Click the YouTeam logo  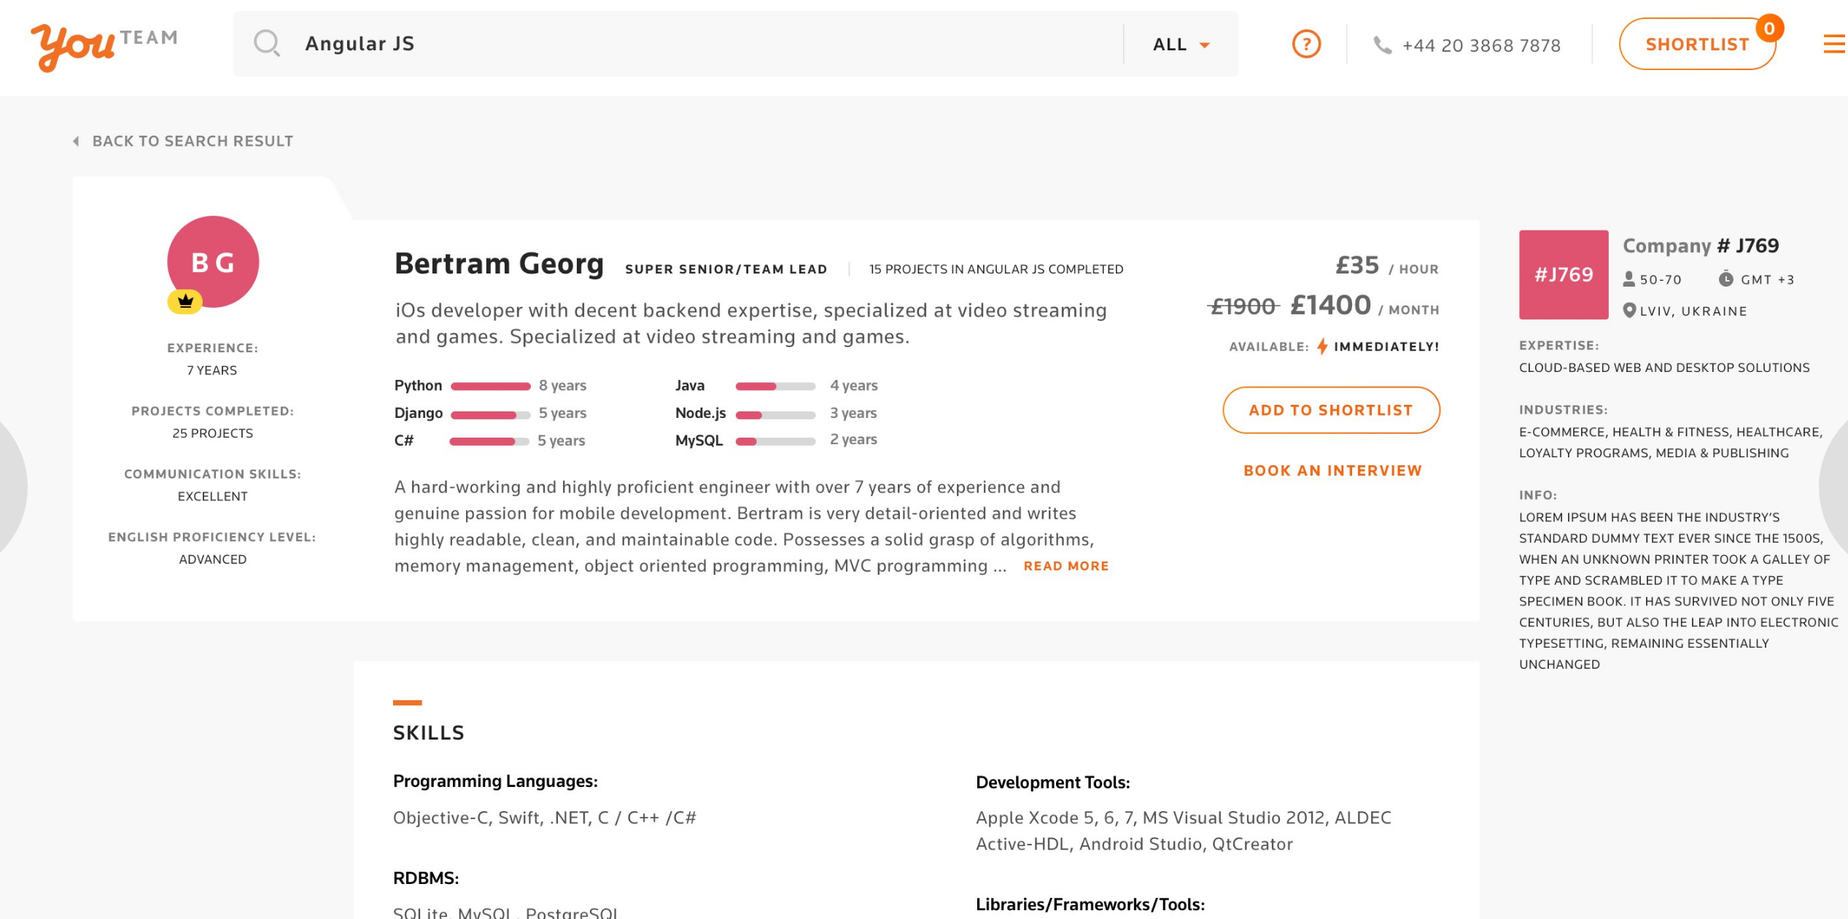coord(104,47)
